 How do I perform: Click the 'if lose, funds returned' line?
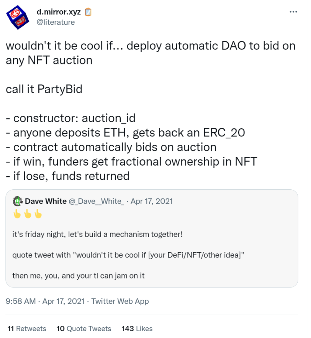click(68, 176)
